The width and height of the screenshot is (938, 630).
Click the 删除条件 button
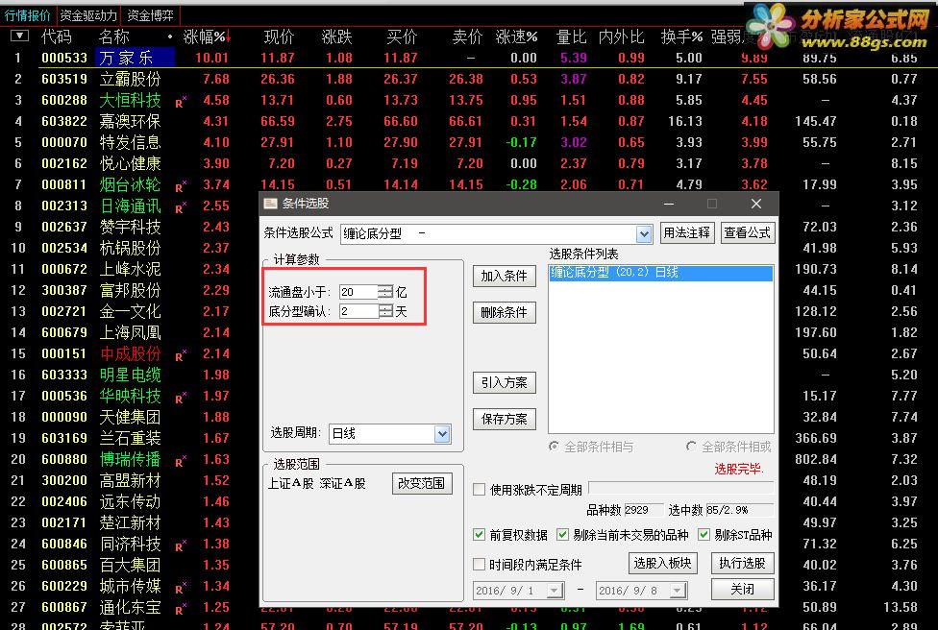point(505,313)
